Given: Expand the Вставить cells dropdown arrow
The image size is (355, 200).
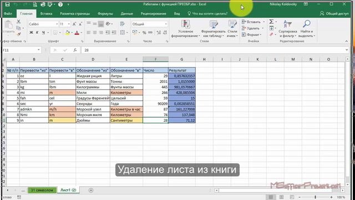Looking at the screenshot, I should coord(263,22).
